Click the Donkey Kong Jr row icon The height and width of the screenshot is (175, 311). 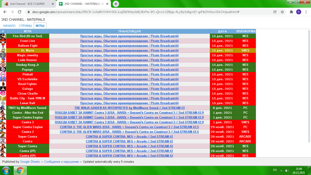coord(3,65)
